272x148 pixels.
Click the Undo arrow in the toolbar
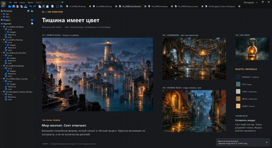pos(31,6)
